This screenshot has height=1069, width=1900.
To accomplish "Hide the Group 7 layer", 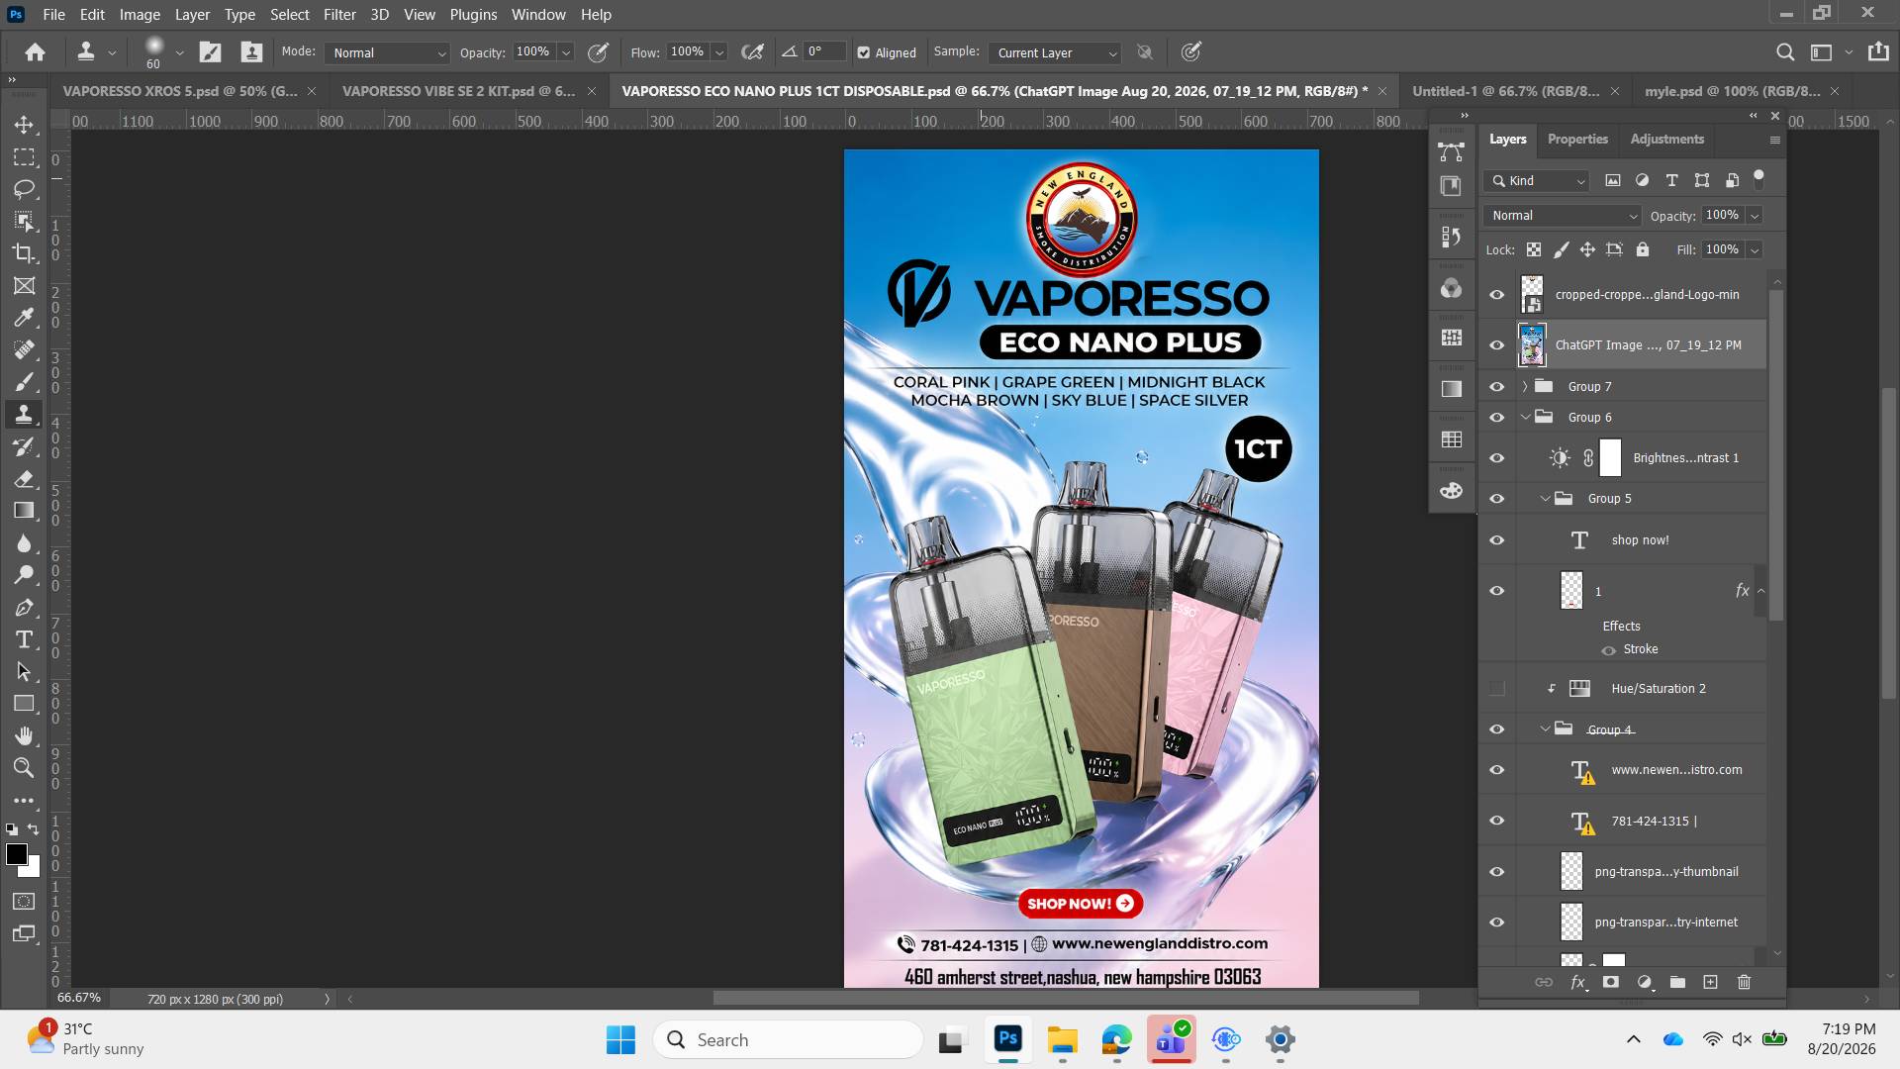I will (x=1496, y=387).
